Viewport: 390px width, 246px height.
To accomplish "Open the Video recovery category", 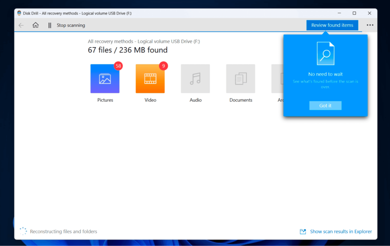I will [x=150, y=79].
